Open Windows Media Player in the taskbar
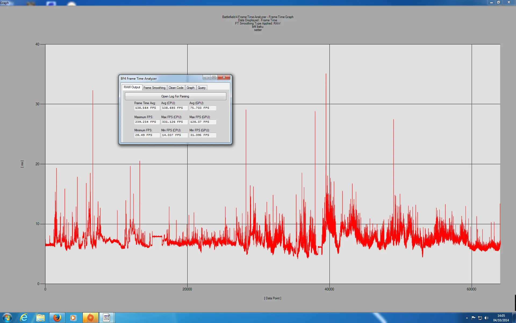 (x=73, y=318)
